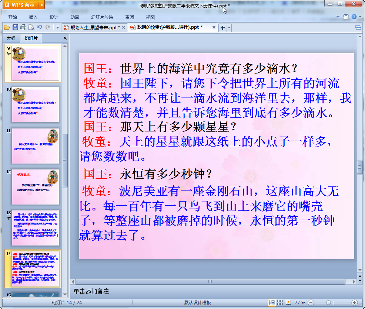Click horizontal scrollbar right arrow
The width and height of the screenshot is (365, 309).
(354, 282)
